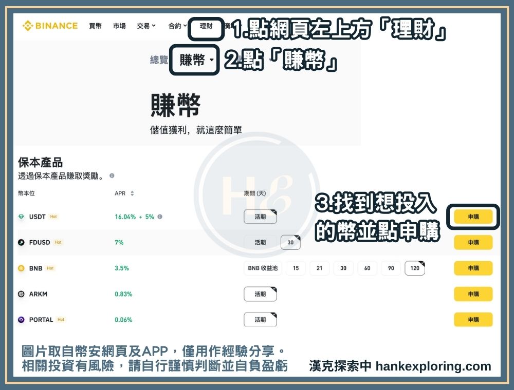
Task: Click 申購 button for FDUSD
Action: tap(473, 242)
